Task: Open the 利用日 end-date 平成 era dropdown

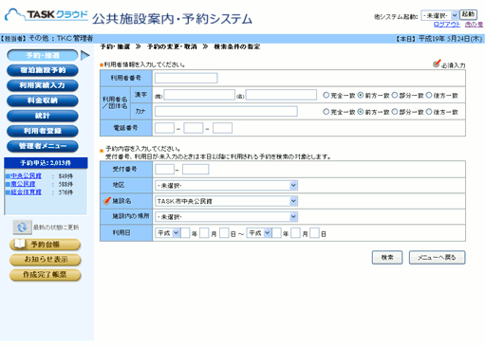Action: coord(259,233)
